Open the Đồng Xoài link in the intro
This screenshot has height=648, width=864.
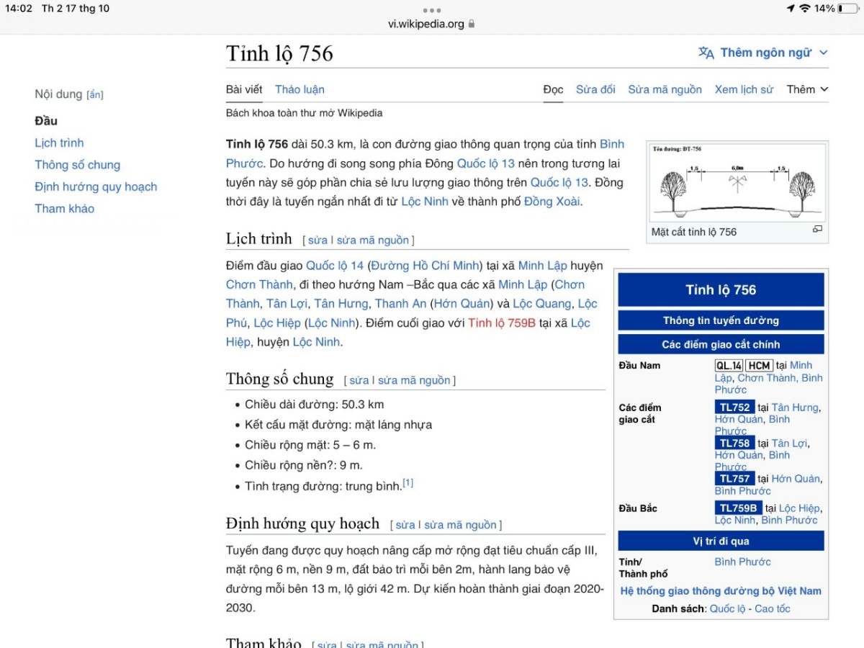coord(552,202)
